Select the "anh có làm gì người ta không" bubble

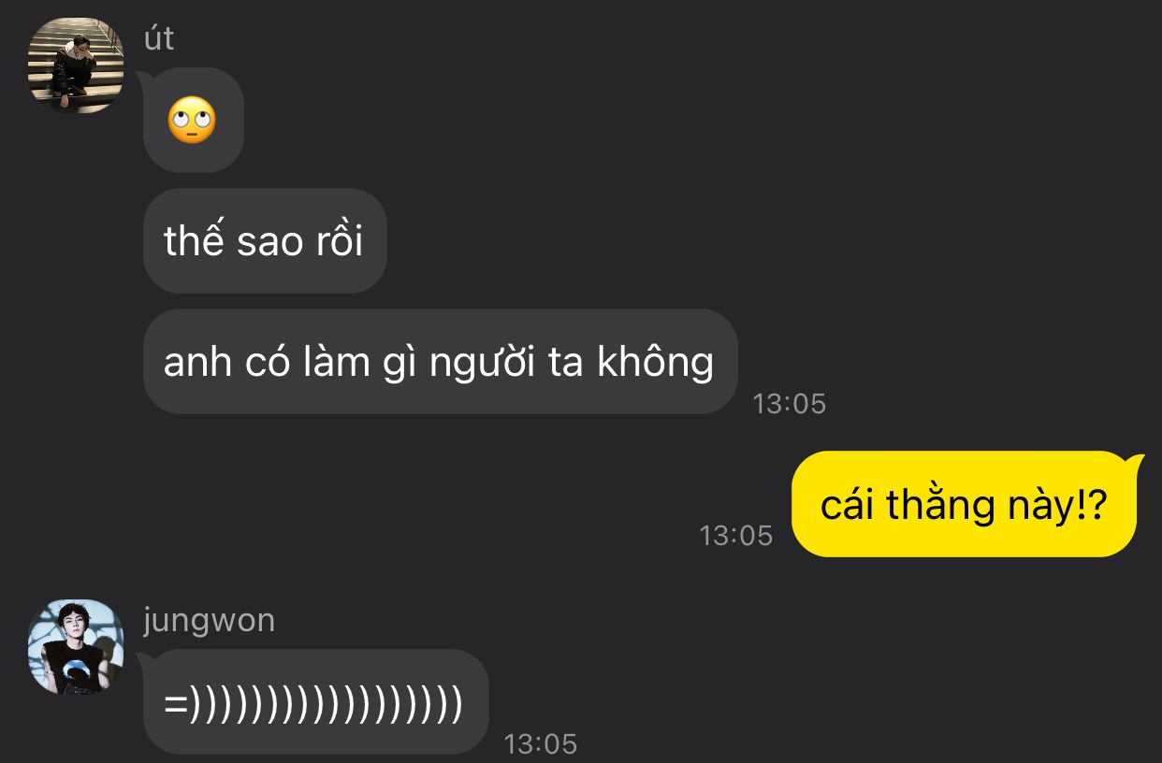click(440, 362)
